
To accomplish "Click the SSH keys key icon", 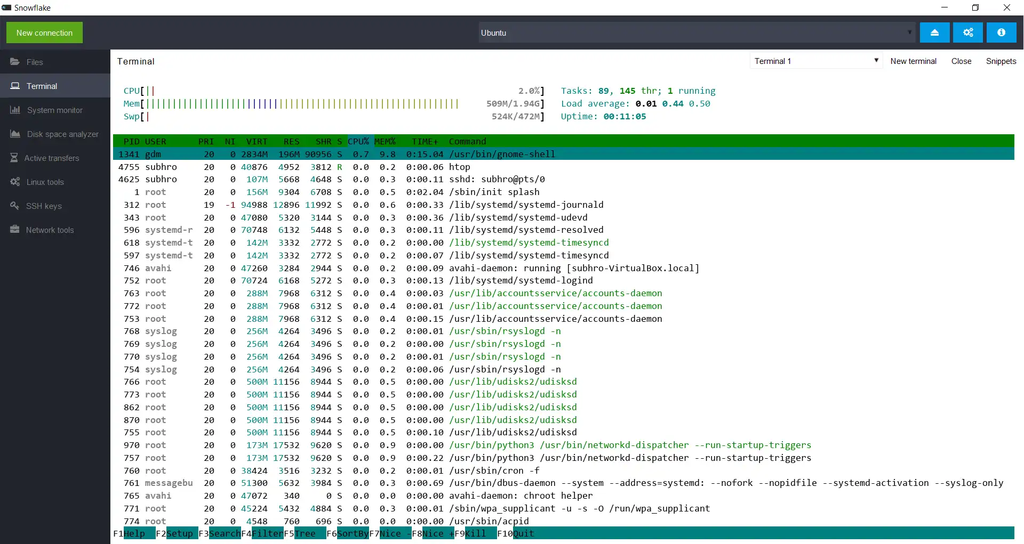I will [x=14, y=206].
